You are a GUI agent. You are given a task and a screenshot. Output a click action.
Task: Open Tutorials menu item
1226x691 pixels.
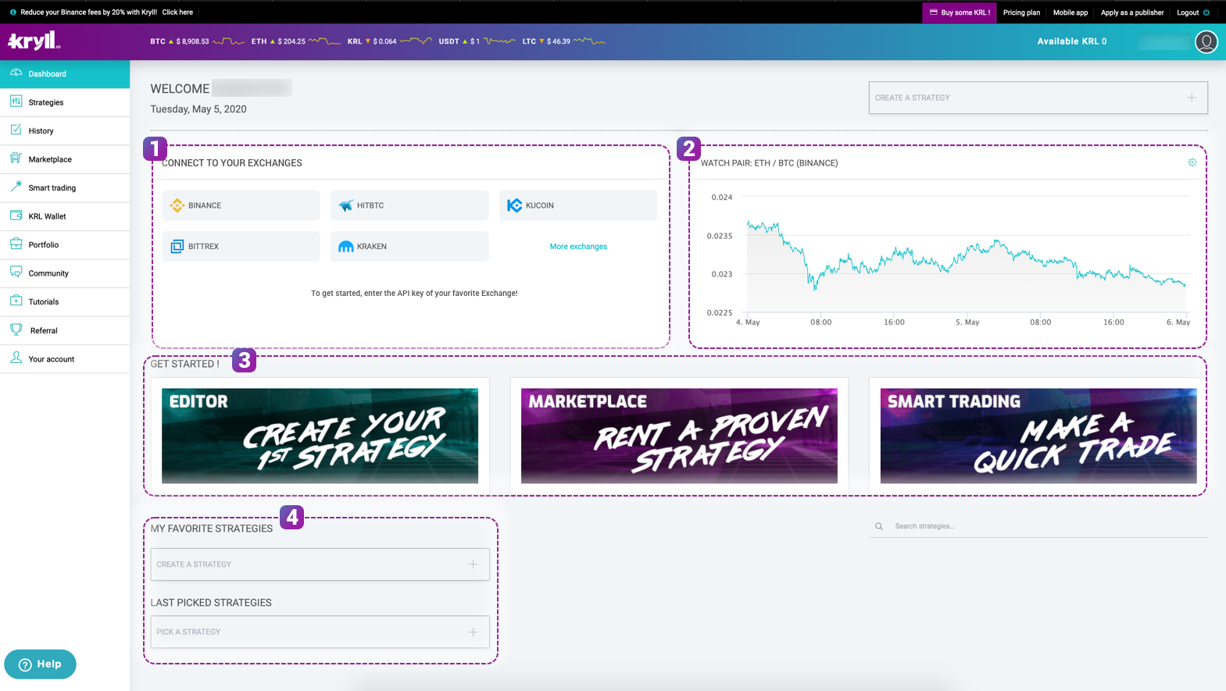[x=65, y=301]
